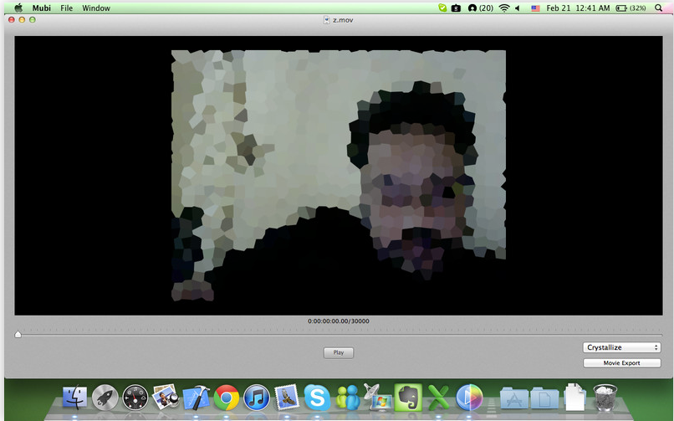Open Finder from the dock
The height and width of the screenshot is (421, 674).
click(74, 398)
